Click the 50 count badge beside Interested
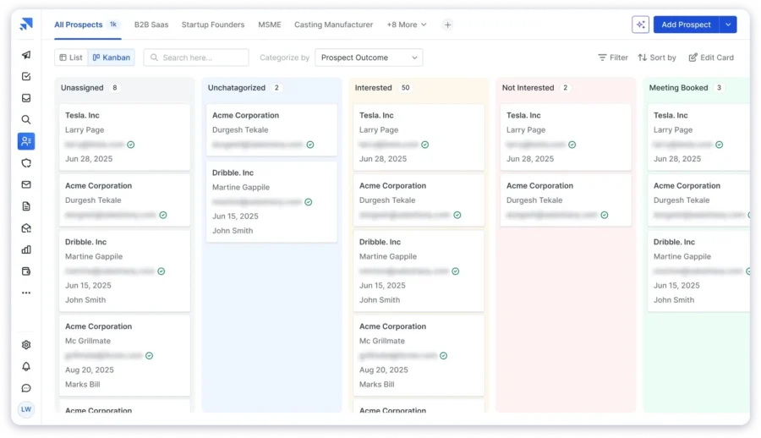Image resolution: width=761 pixels, height=438 pixels. click(x=405, y=88)
